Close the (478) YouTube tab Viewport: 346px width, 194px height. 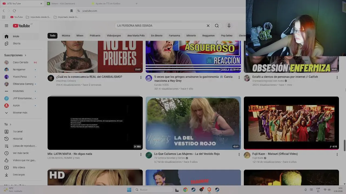(41, 4)
